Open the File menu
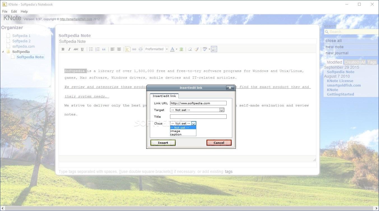Screen dimensions: 379x211 [x=5, y=11]
